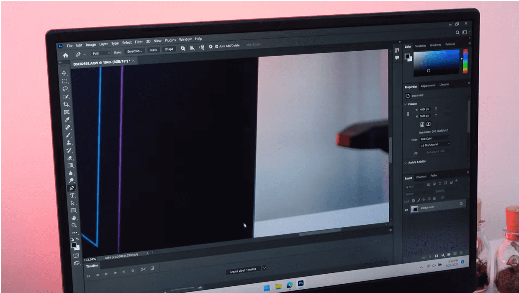Select the Lasso tool
This screenshot has width=519, height=293.
(x=65, y=89)
